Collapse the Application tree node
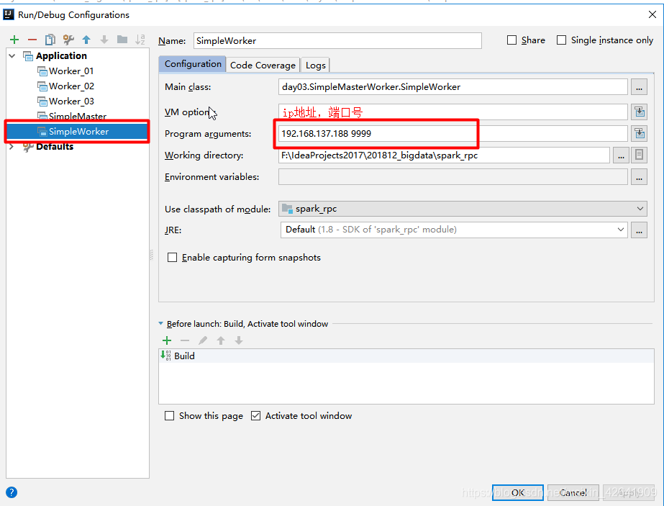The height and width of the screenshot is (506, 664). (12, 56)
